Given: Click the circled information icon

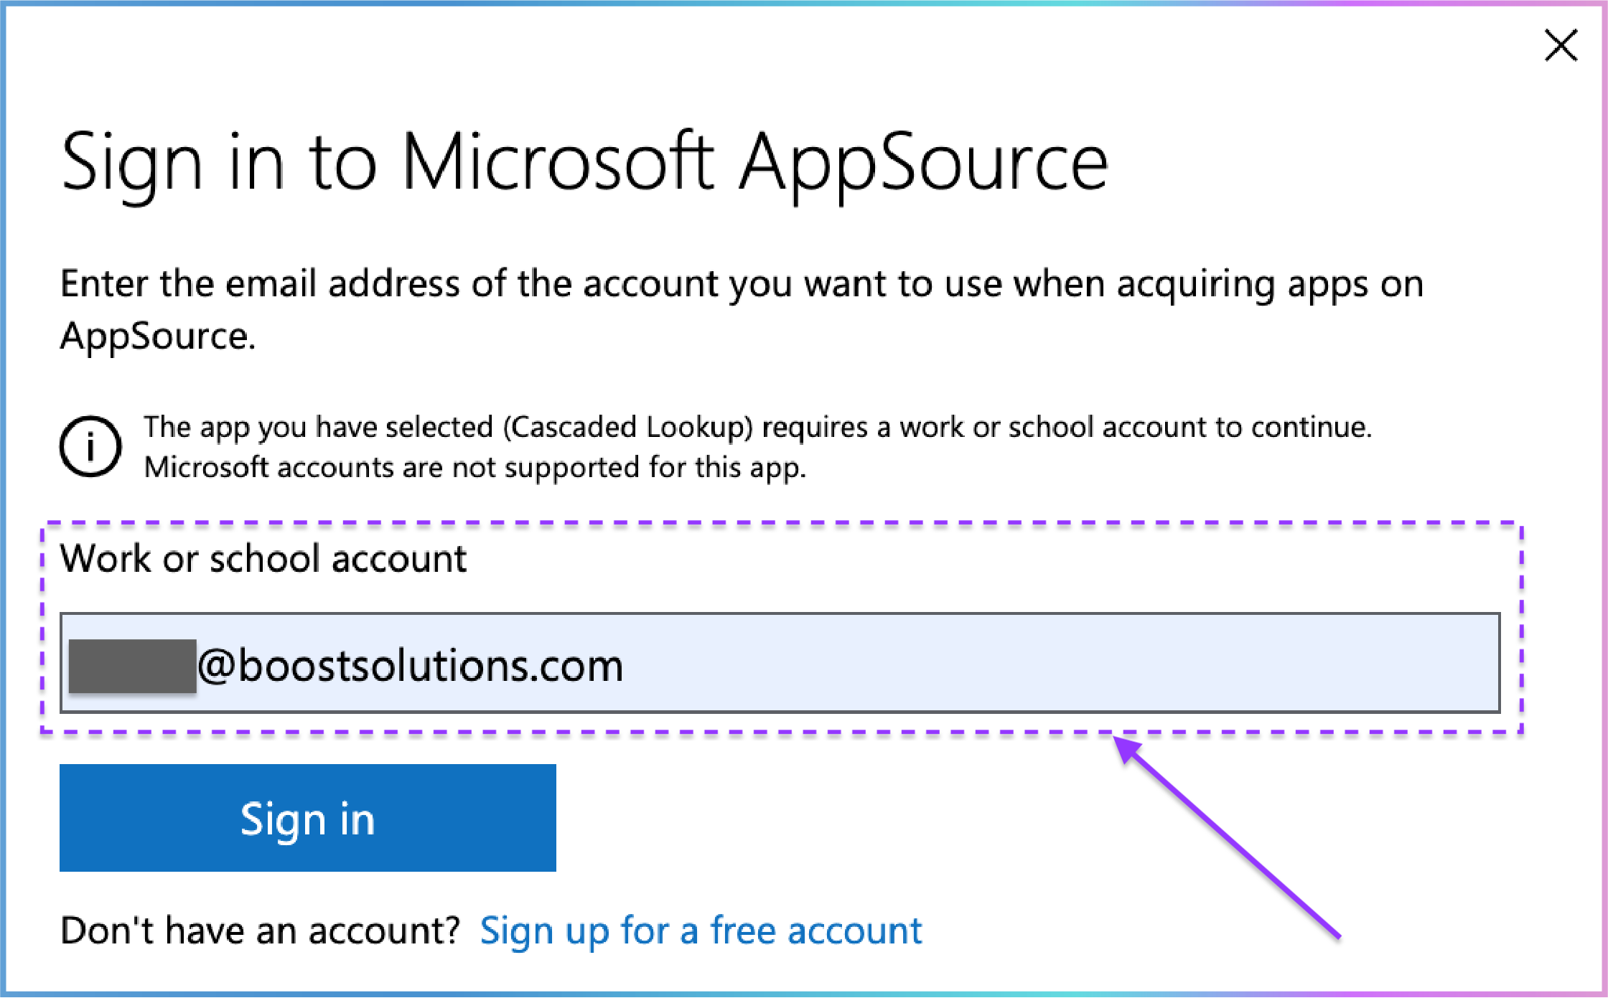Looking at the screenshot, I should coord(90,447).
